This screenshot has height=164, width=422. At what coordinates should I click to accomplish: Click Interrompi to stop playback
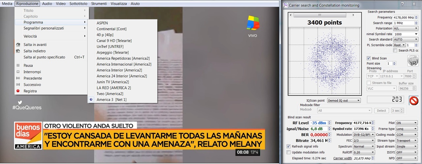point(32,72)
